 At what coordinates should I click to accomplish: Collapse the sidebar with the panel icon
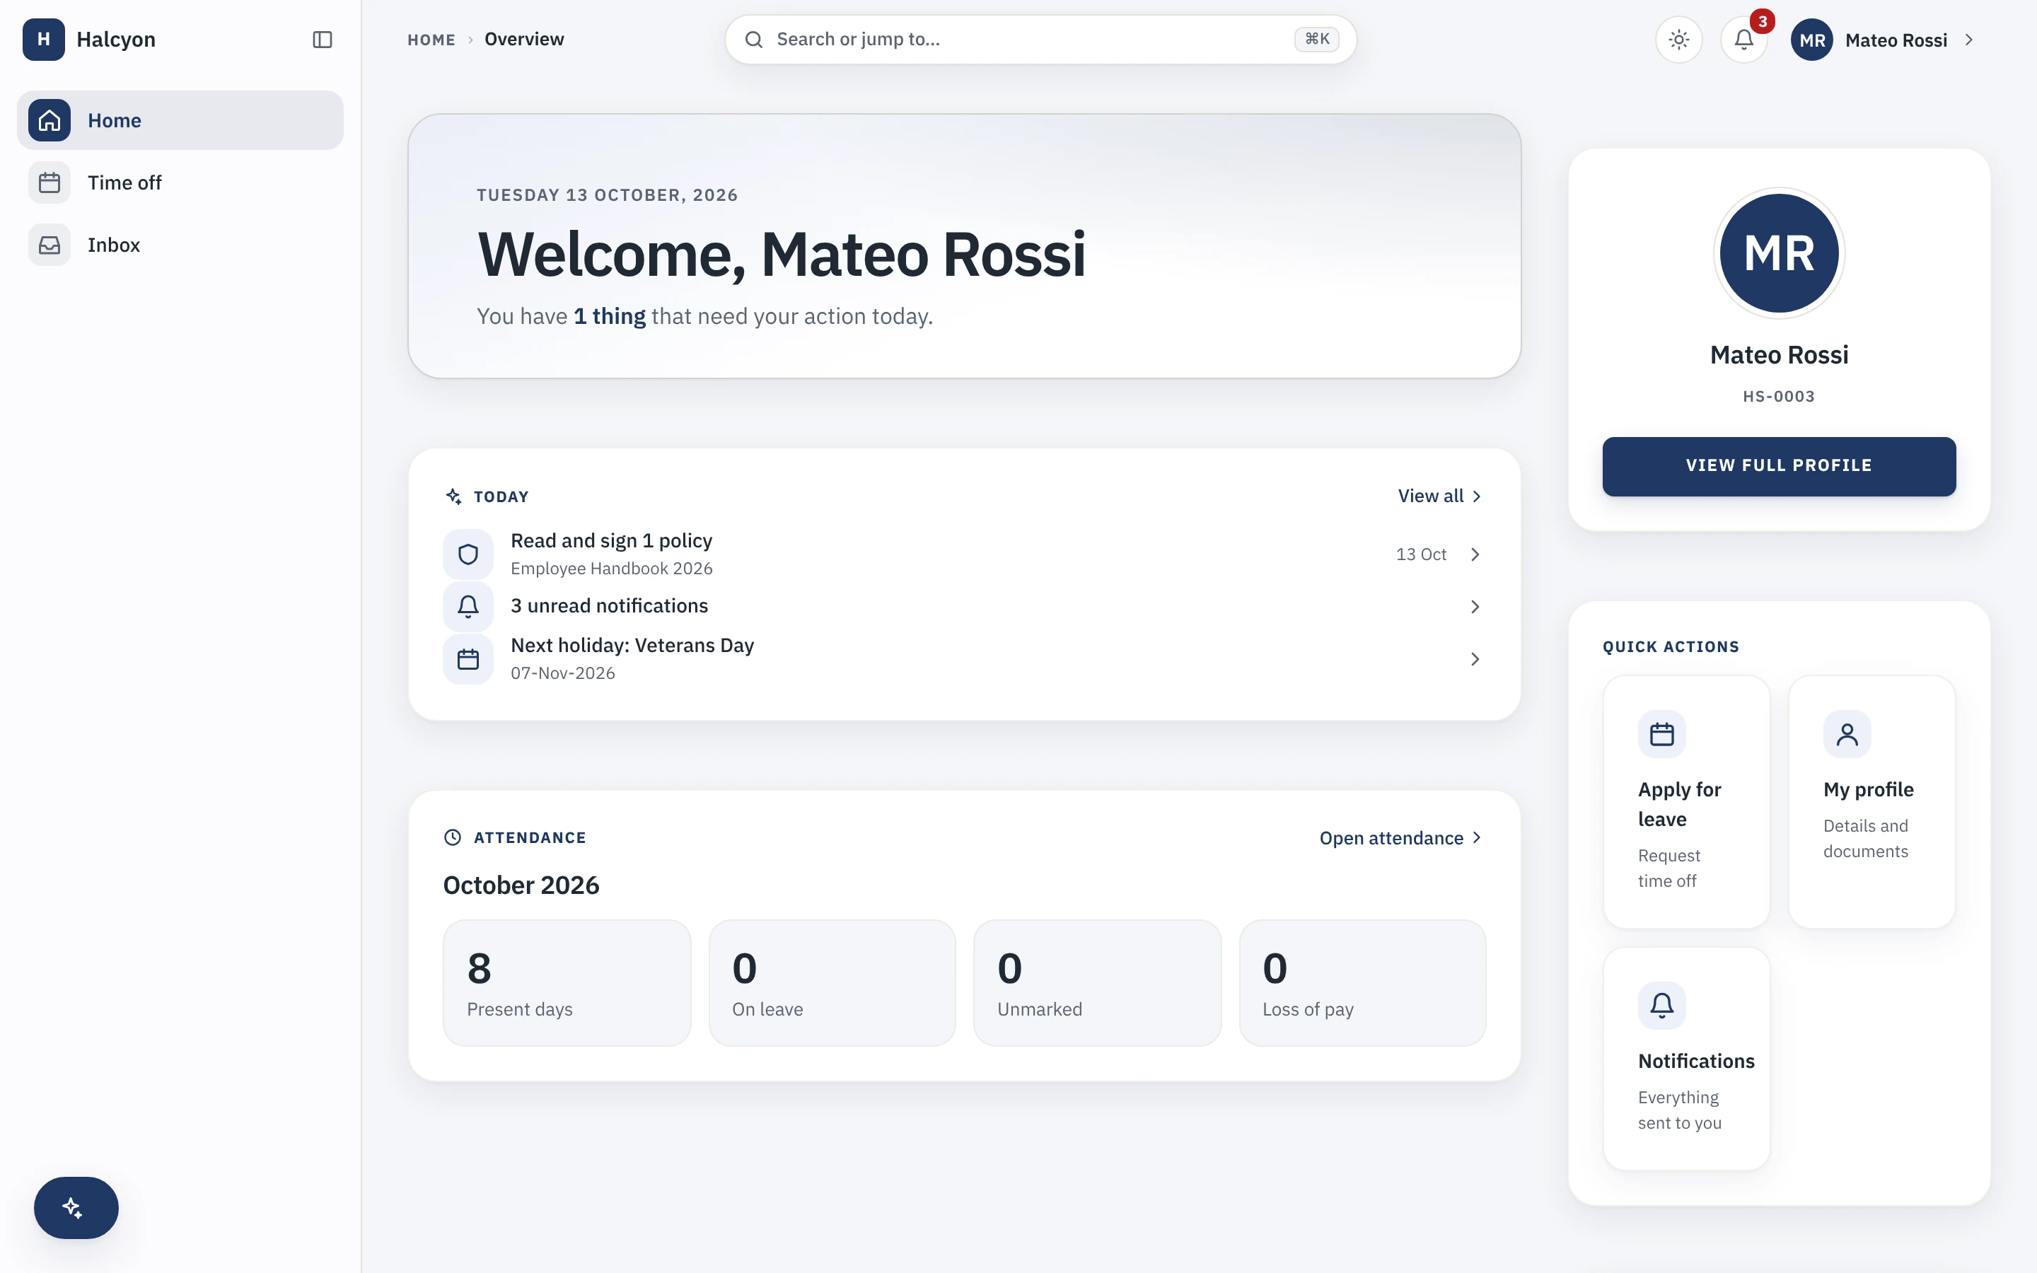click(x=323, y=40)
